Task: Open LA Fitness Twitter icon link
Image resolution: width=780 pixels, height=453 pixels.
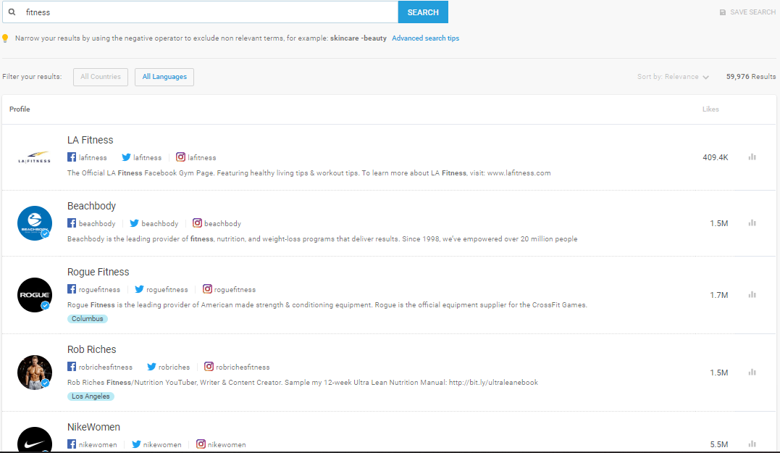Action: (126, 157)
